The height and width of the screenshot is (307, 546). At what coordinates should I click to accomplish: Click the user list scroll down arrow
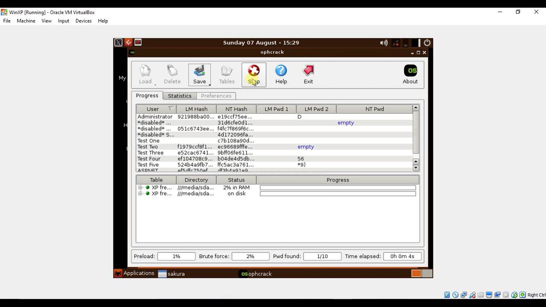click(x=416, y=168)
